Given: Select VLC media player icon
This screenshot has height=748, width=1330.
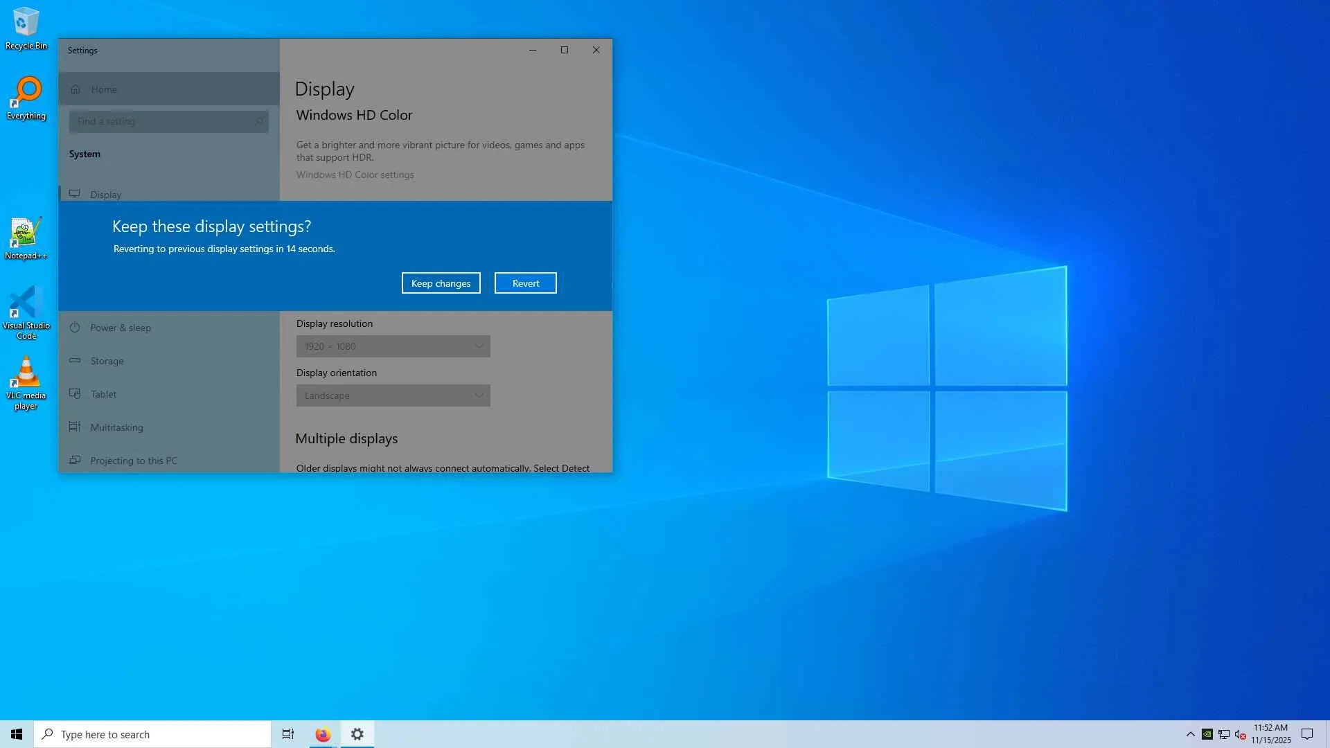Looking at the screenshot, I should coord(26,373).
